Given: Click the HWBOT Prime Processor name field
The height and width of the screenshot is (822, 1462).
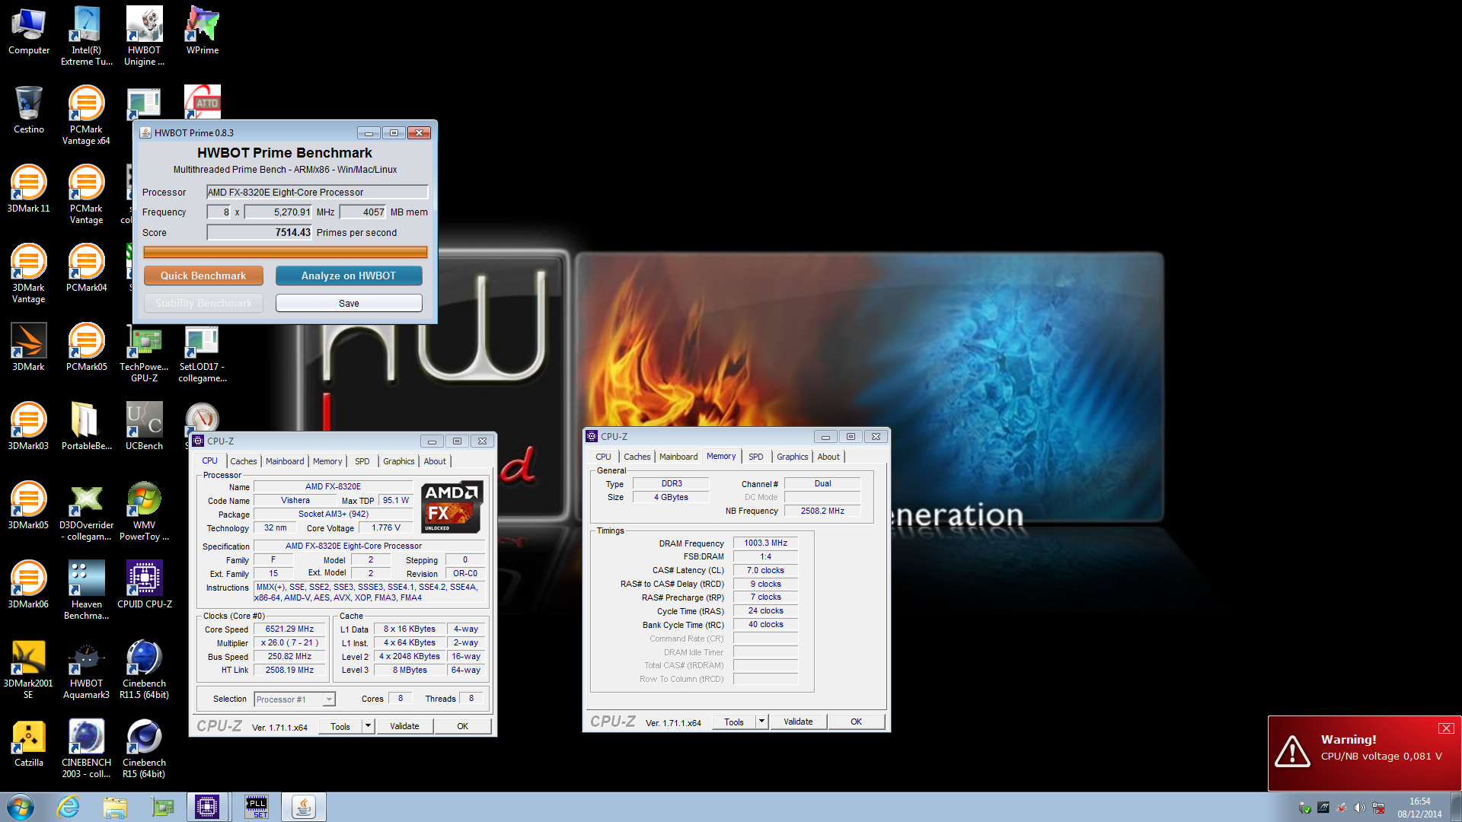Looking at the screenshot, I should click(318, 192).
